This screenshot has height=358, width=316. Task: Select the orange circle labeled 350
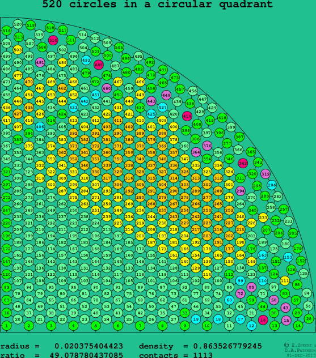coord(118,159)
